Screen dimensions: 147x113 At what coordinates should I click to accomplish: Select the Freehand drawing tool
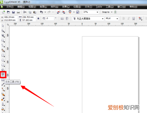(3, 45)
